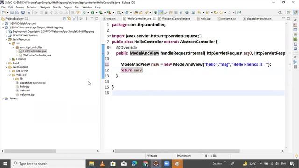Click the Open Perspective icon
The width and height of the screenshot is (299, 168).
(x=289, y=13)
